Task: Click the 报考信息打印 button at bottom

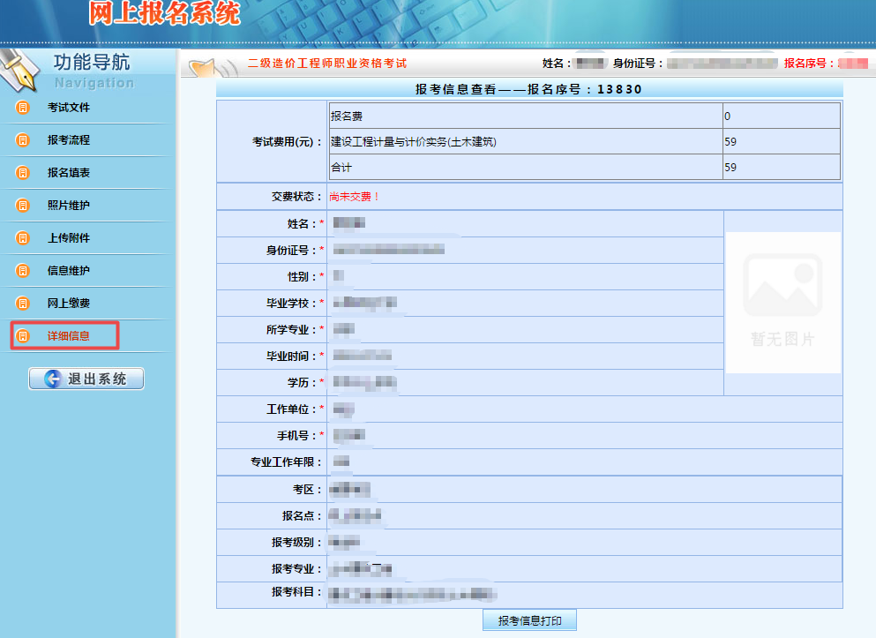Action: [x=528, y=619]
